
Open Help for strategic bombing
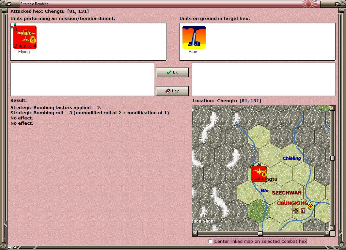pyautogui.click(x=172, y=91)
